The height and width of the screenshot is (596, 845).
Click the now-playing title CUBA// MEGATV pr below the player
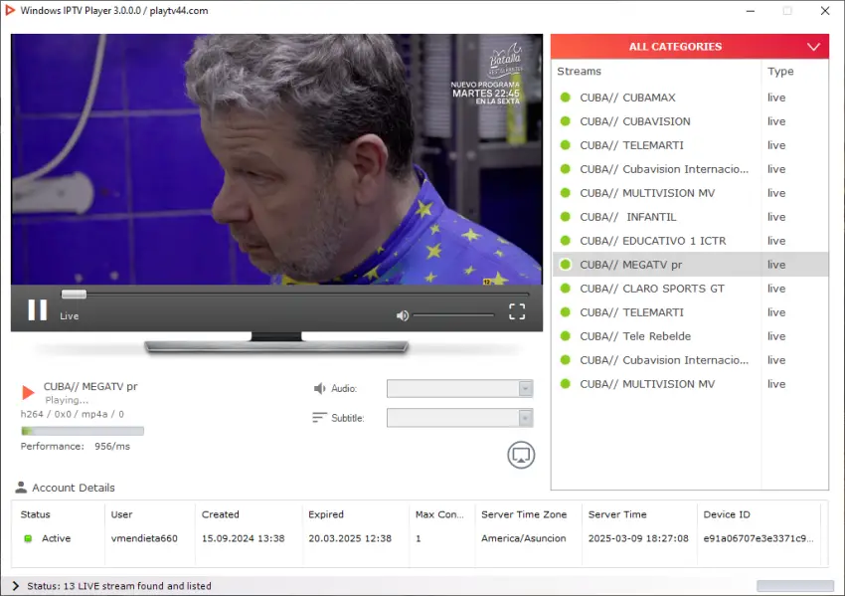[90, 386]
